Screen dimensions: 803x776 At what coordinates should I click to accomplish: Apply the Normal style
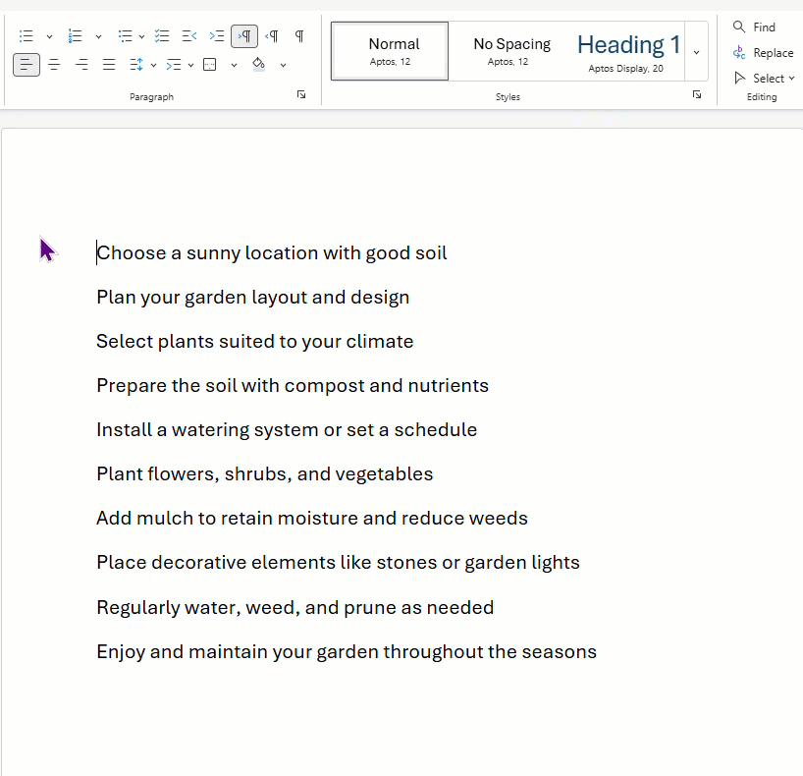pyautogui.click(x=390, y=51)
